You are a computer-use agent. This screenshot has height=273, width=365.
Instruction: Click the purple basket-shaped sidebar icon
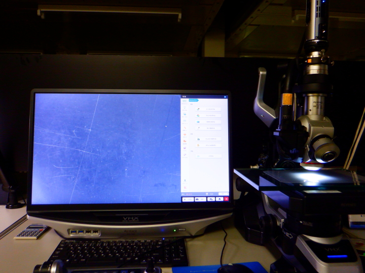(185, 148)
